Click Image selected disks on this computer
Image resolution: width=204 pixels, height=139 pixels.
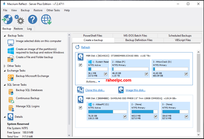click(39, 41)
